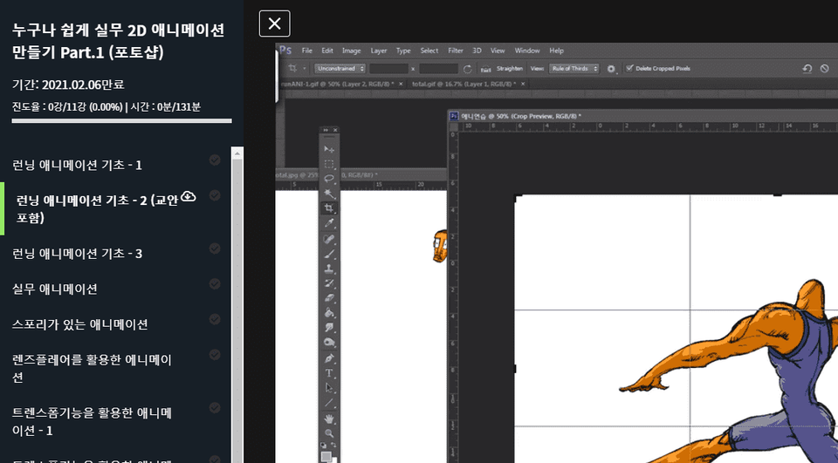
Task: Select the Rectangular Marquee tool
Action: [x=329, y=164]
